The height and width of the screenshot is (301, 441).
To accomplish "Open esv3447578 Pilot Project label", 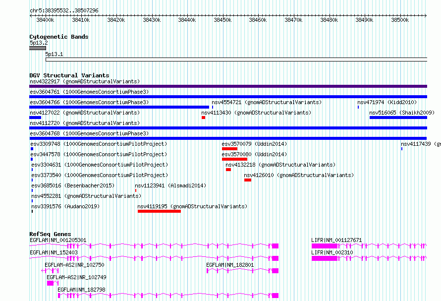I will pyautogui.click(x=99, y=154).
